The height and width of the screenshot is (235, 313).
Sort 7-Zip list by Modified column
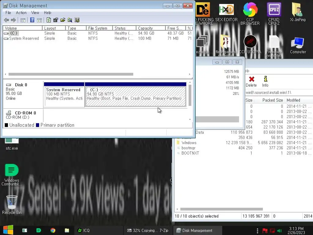299,100
